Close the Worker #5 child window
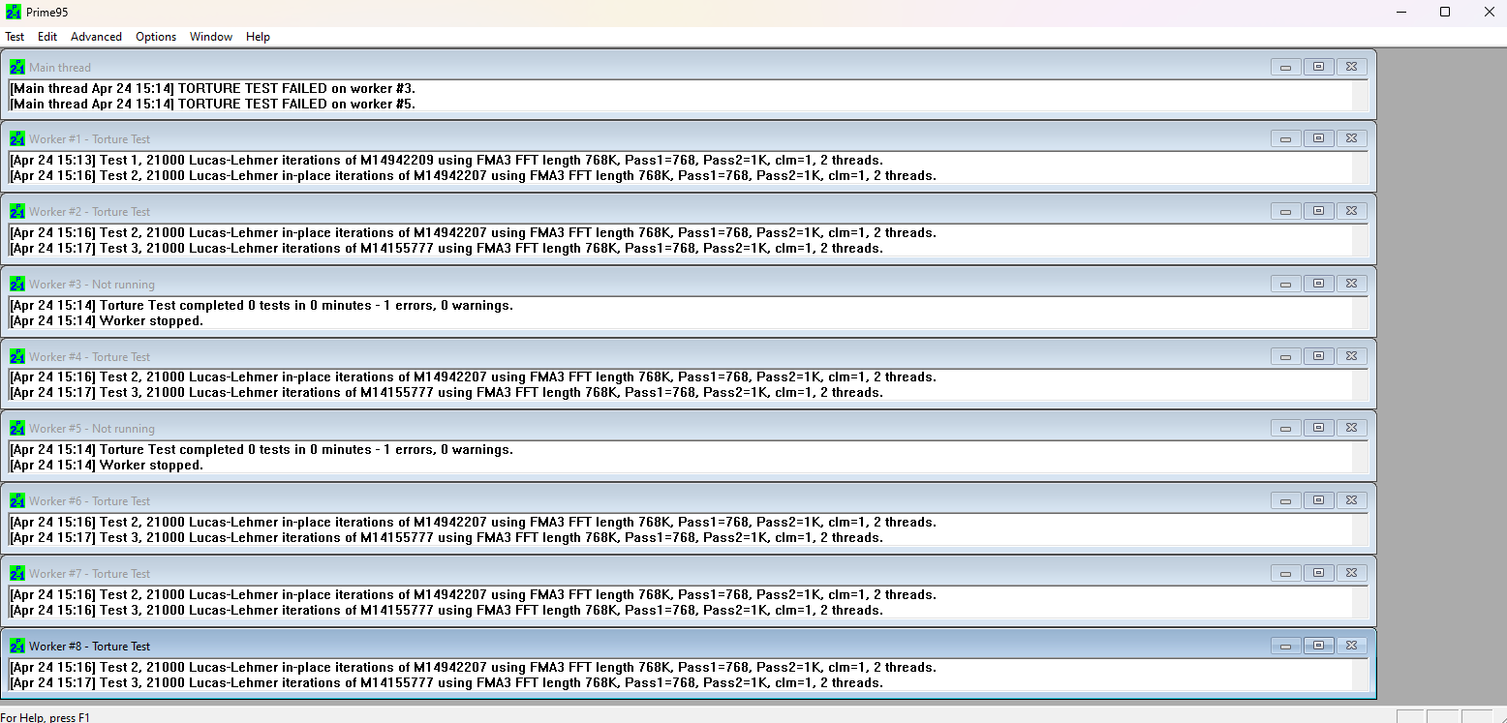Image resolution: width=1507 pixels, height=723 pixels. [x=1351, y=428]
